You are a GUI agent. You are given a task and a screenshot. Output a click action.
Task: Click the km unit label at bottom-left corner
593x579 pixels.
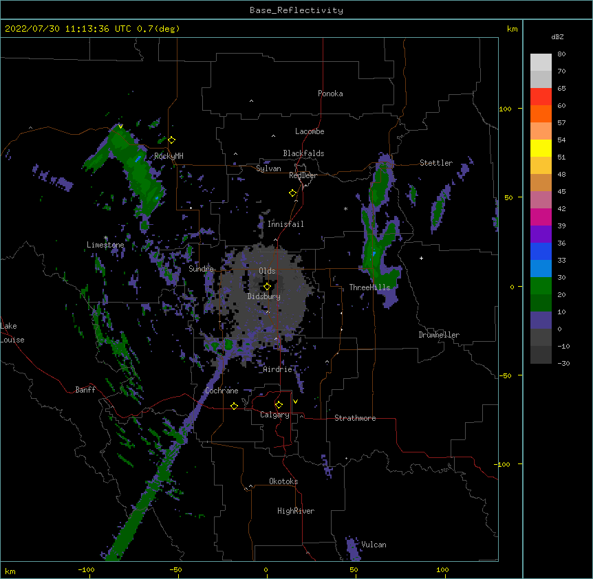tap(10, 571)
